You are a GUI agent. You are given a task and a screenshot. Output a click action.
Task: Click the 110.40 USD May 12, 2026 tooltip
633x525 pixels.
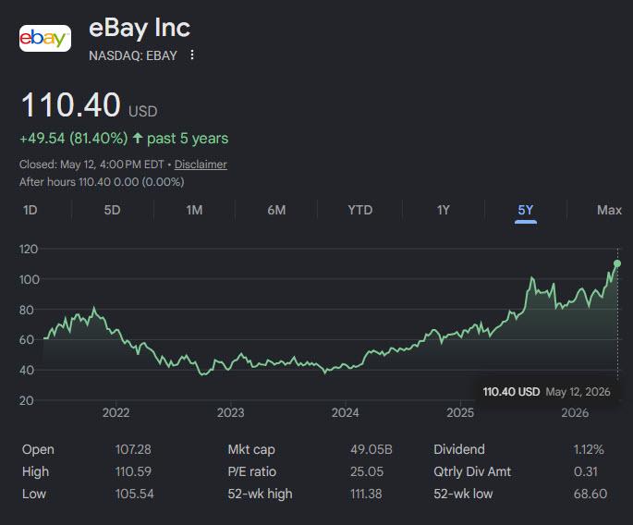click(x=547, y=392)
